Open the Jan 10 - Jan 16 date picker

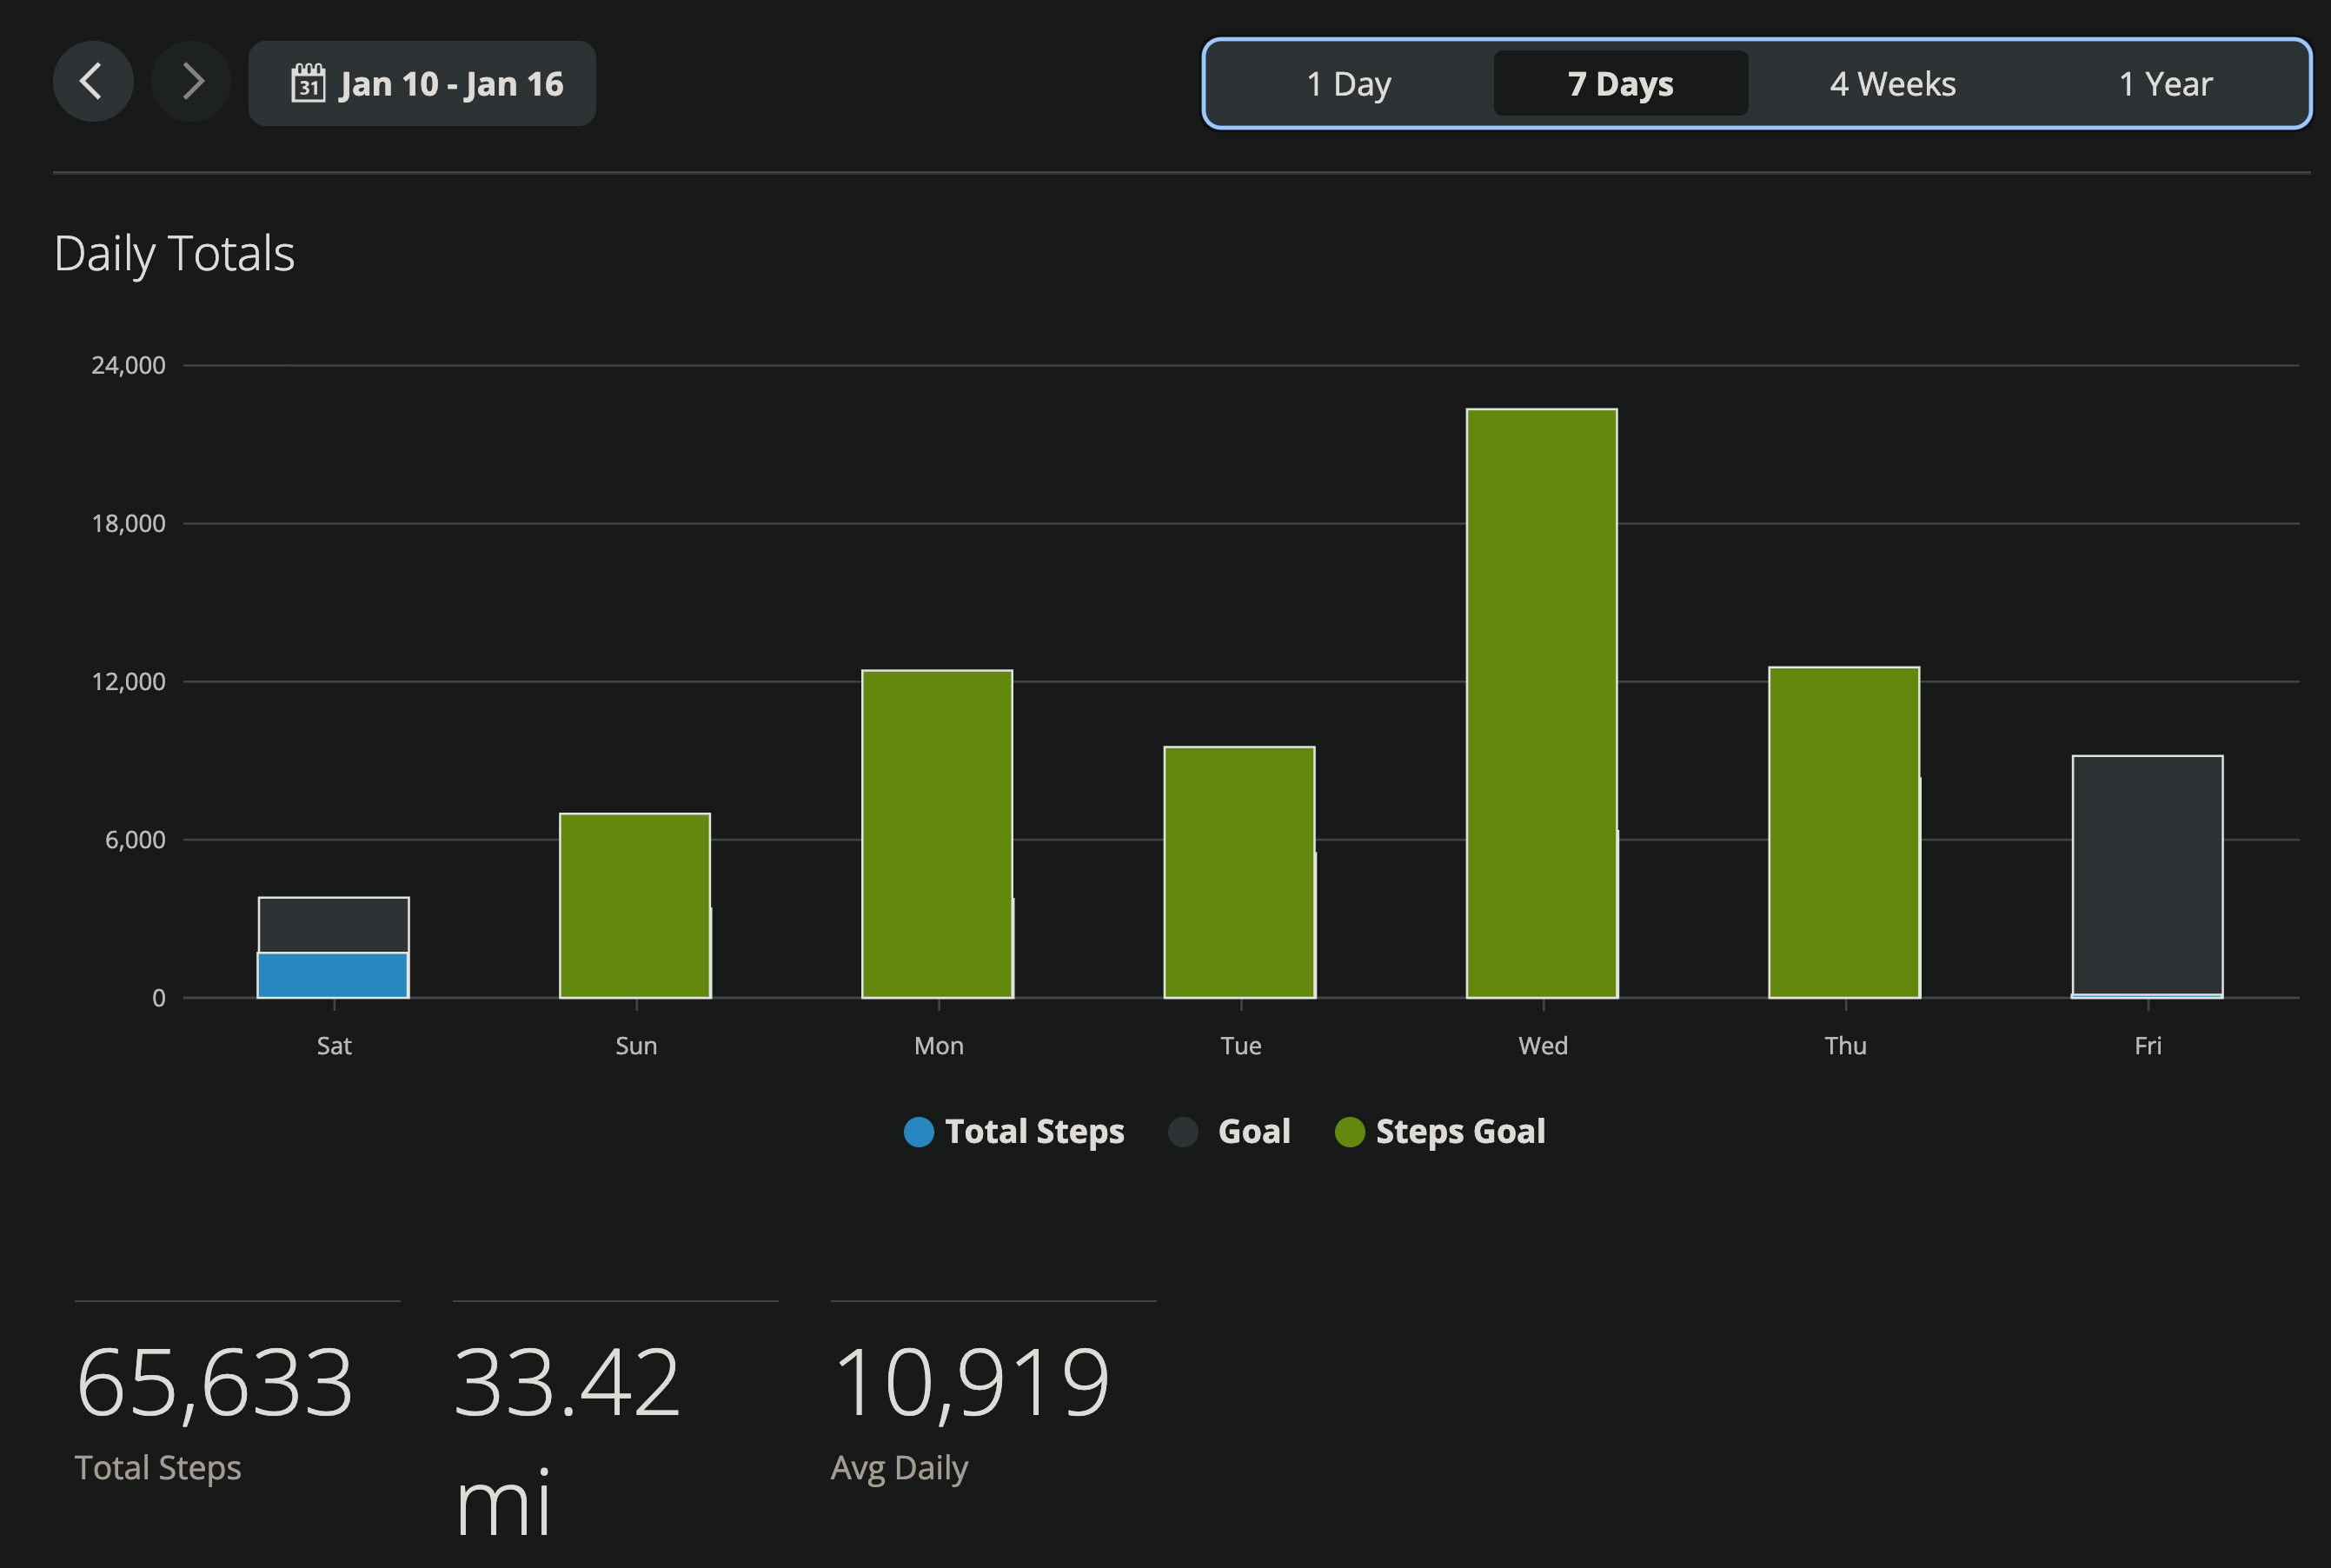click(450, 84)
